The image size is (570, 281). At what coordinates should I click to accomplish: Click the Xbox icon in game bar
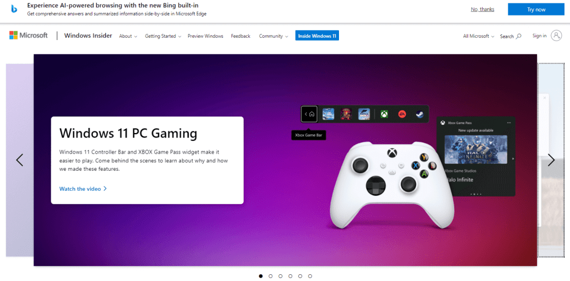384,114
